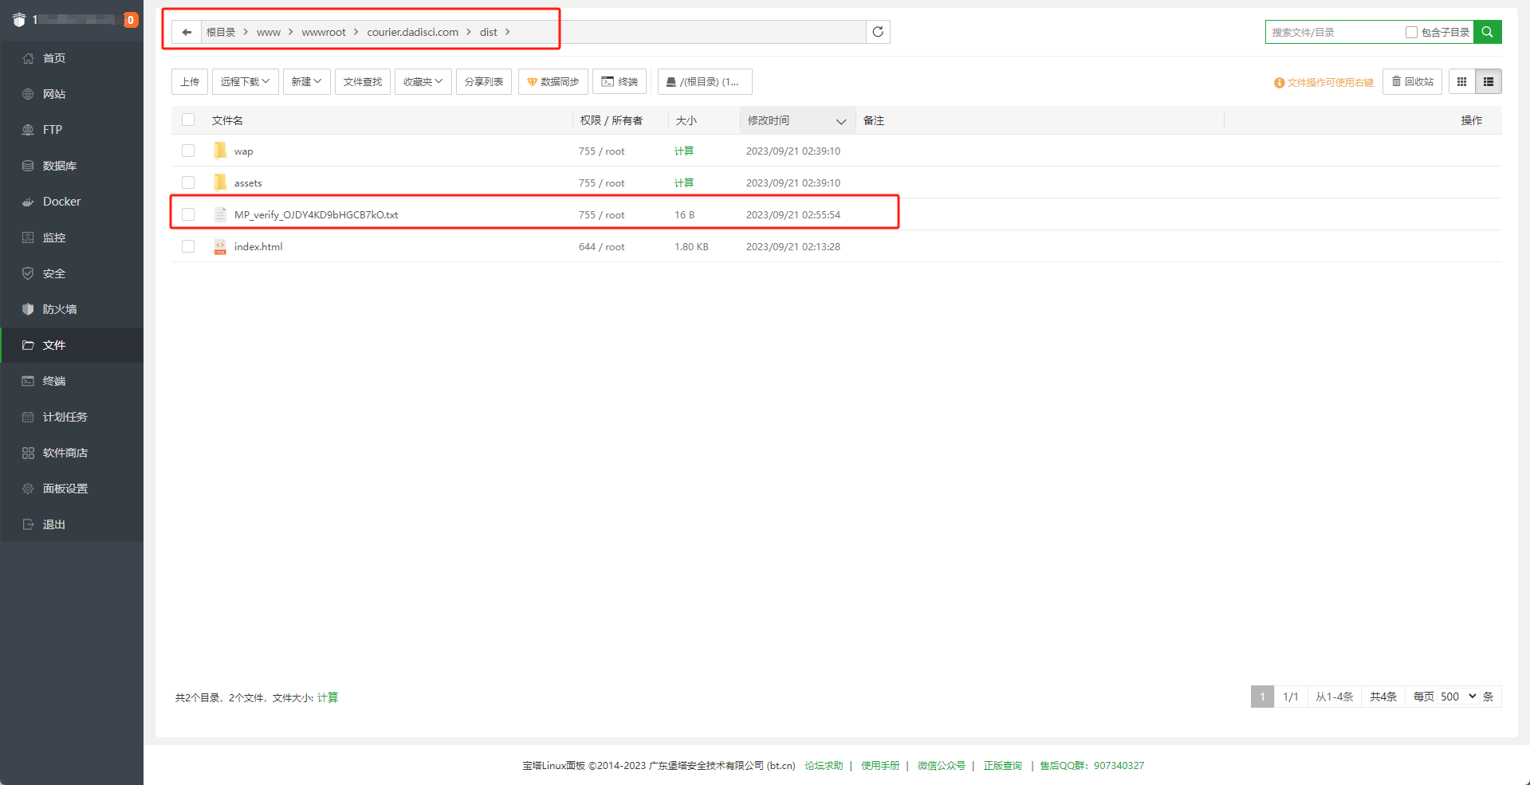Open the 新建 dropdown menu
The width and height of the screenshot is (1530, 785).
pos(306,81)
